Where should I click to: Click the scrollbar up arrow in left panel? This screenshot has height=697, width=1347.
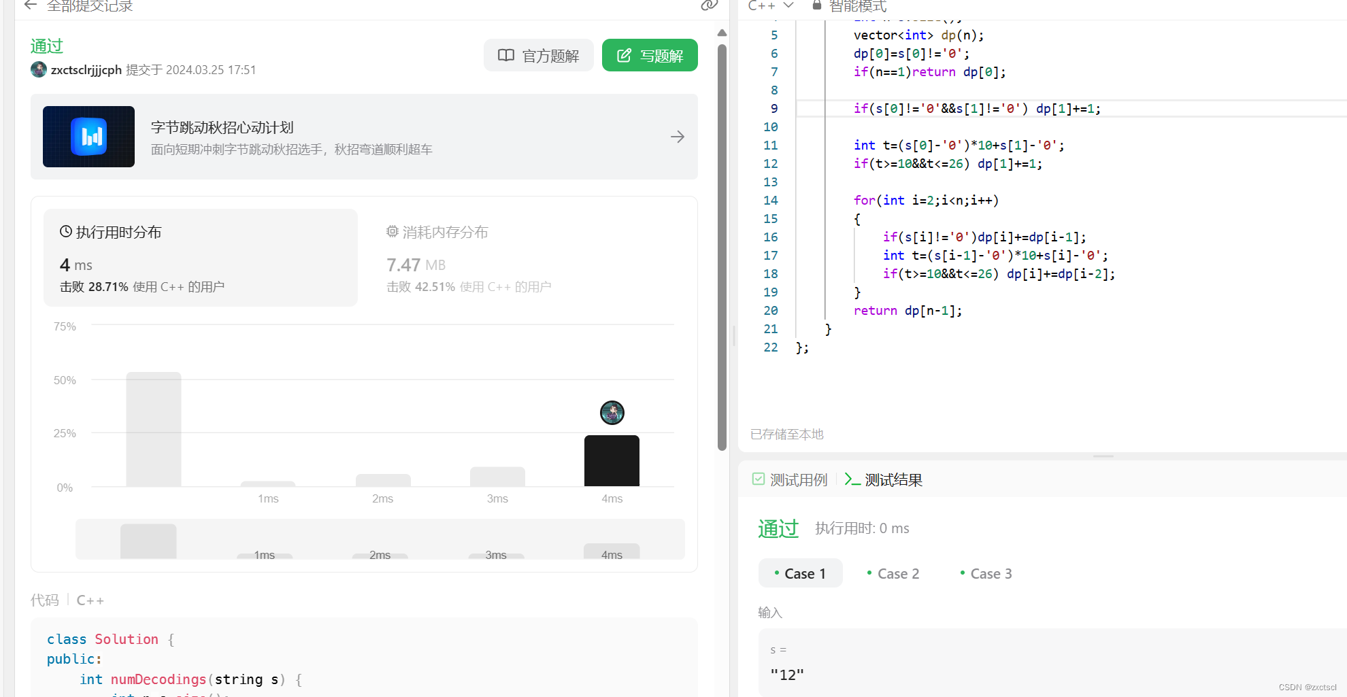point(722,33)
